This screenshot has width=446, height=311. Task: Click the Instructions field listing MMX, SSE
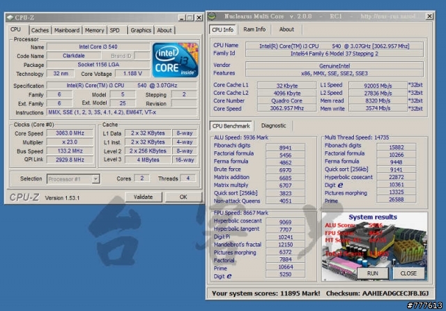(x=122, y=112)
